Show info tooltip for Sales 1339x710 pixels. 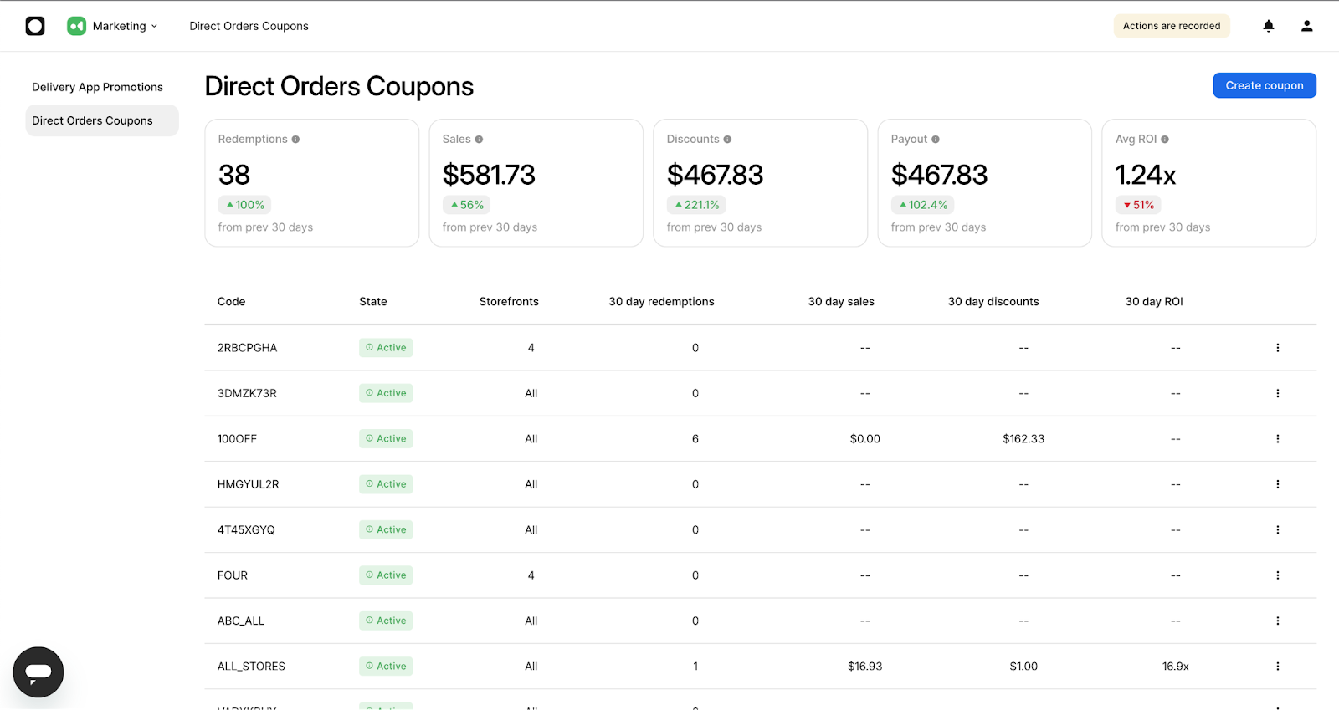click(x=479, y=140)
